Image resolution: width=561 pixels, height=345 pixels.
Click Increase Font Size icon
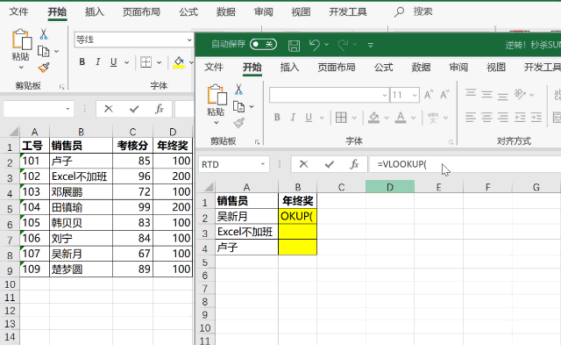pos(429,95)
